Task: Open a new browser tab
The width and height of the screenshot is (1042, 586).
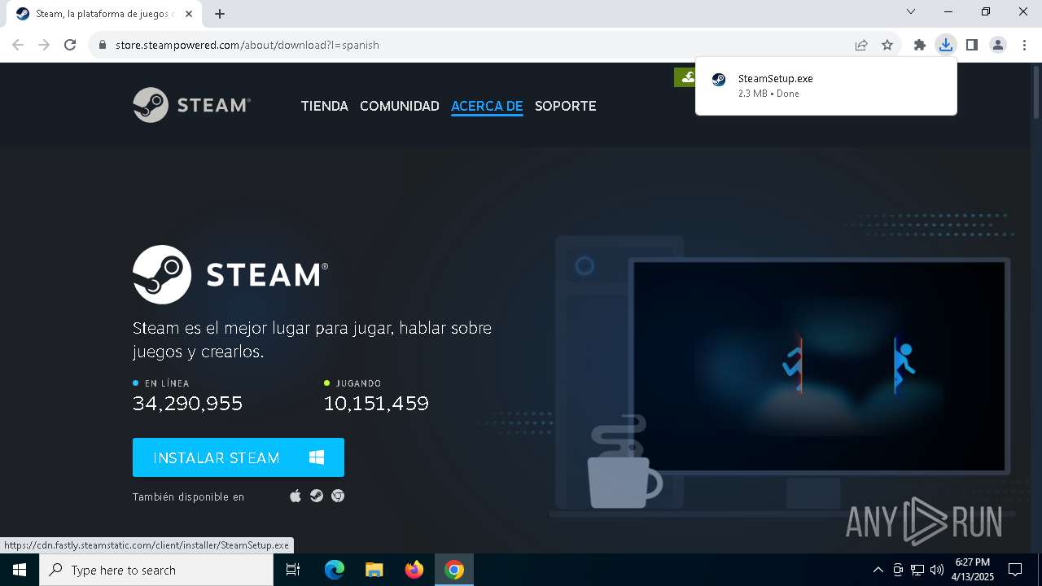Action: (220, 14)
